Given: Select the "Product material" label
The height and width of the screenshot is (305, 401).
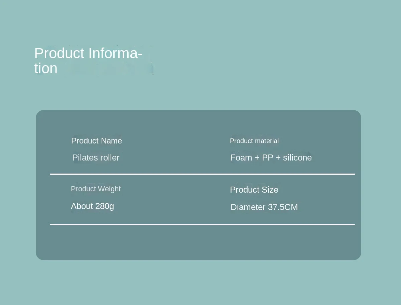Looking at the screenshot, I should point(254,141).
